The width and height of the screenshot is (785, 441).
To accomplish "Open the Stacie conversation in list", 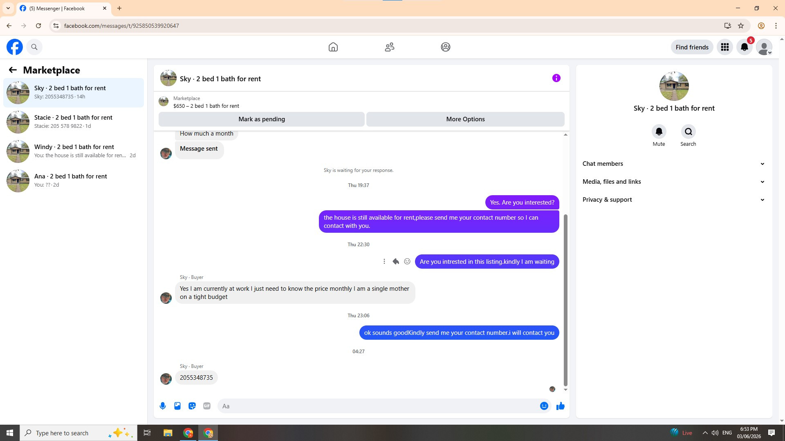I will point(74,122).
